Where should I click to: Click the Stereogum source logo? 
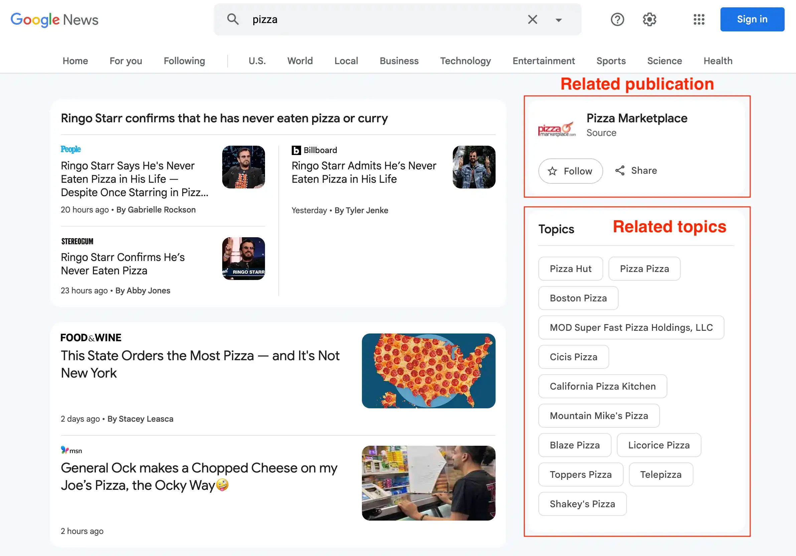point(77,241)
